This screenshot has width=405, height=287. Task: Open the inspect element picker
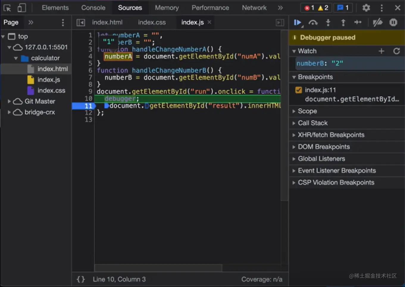(x=7, y=8)
